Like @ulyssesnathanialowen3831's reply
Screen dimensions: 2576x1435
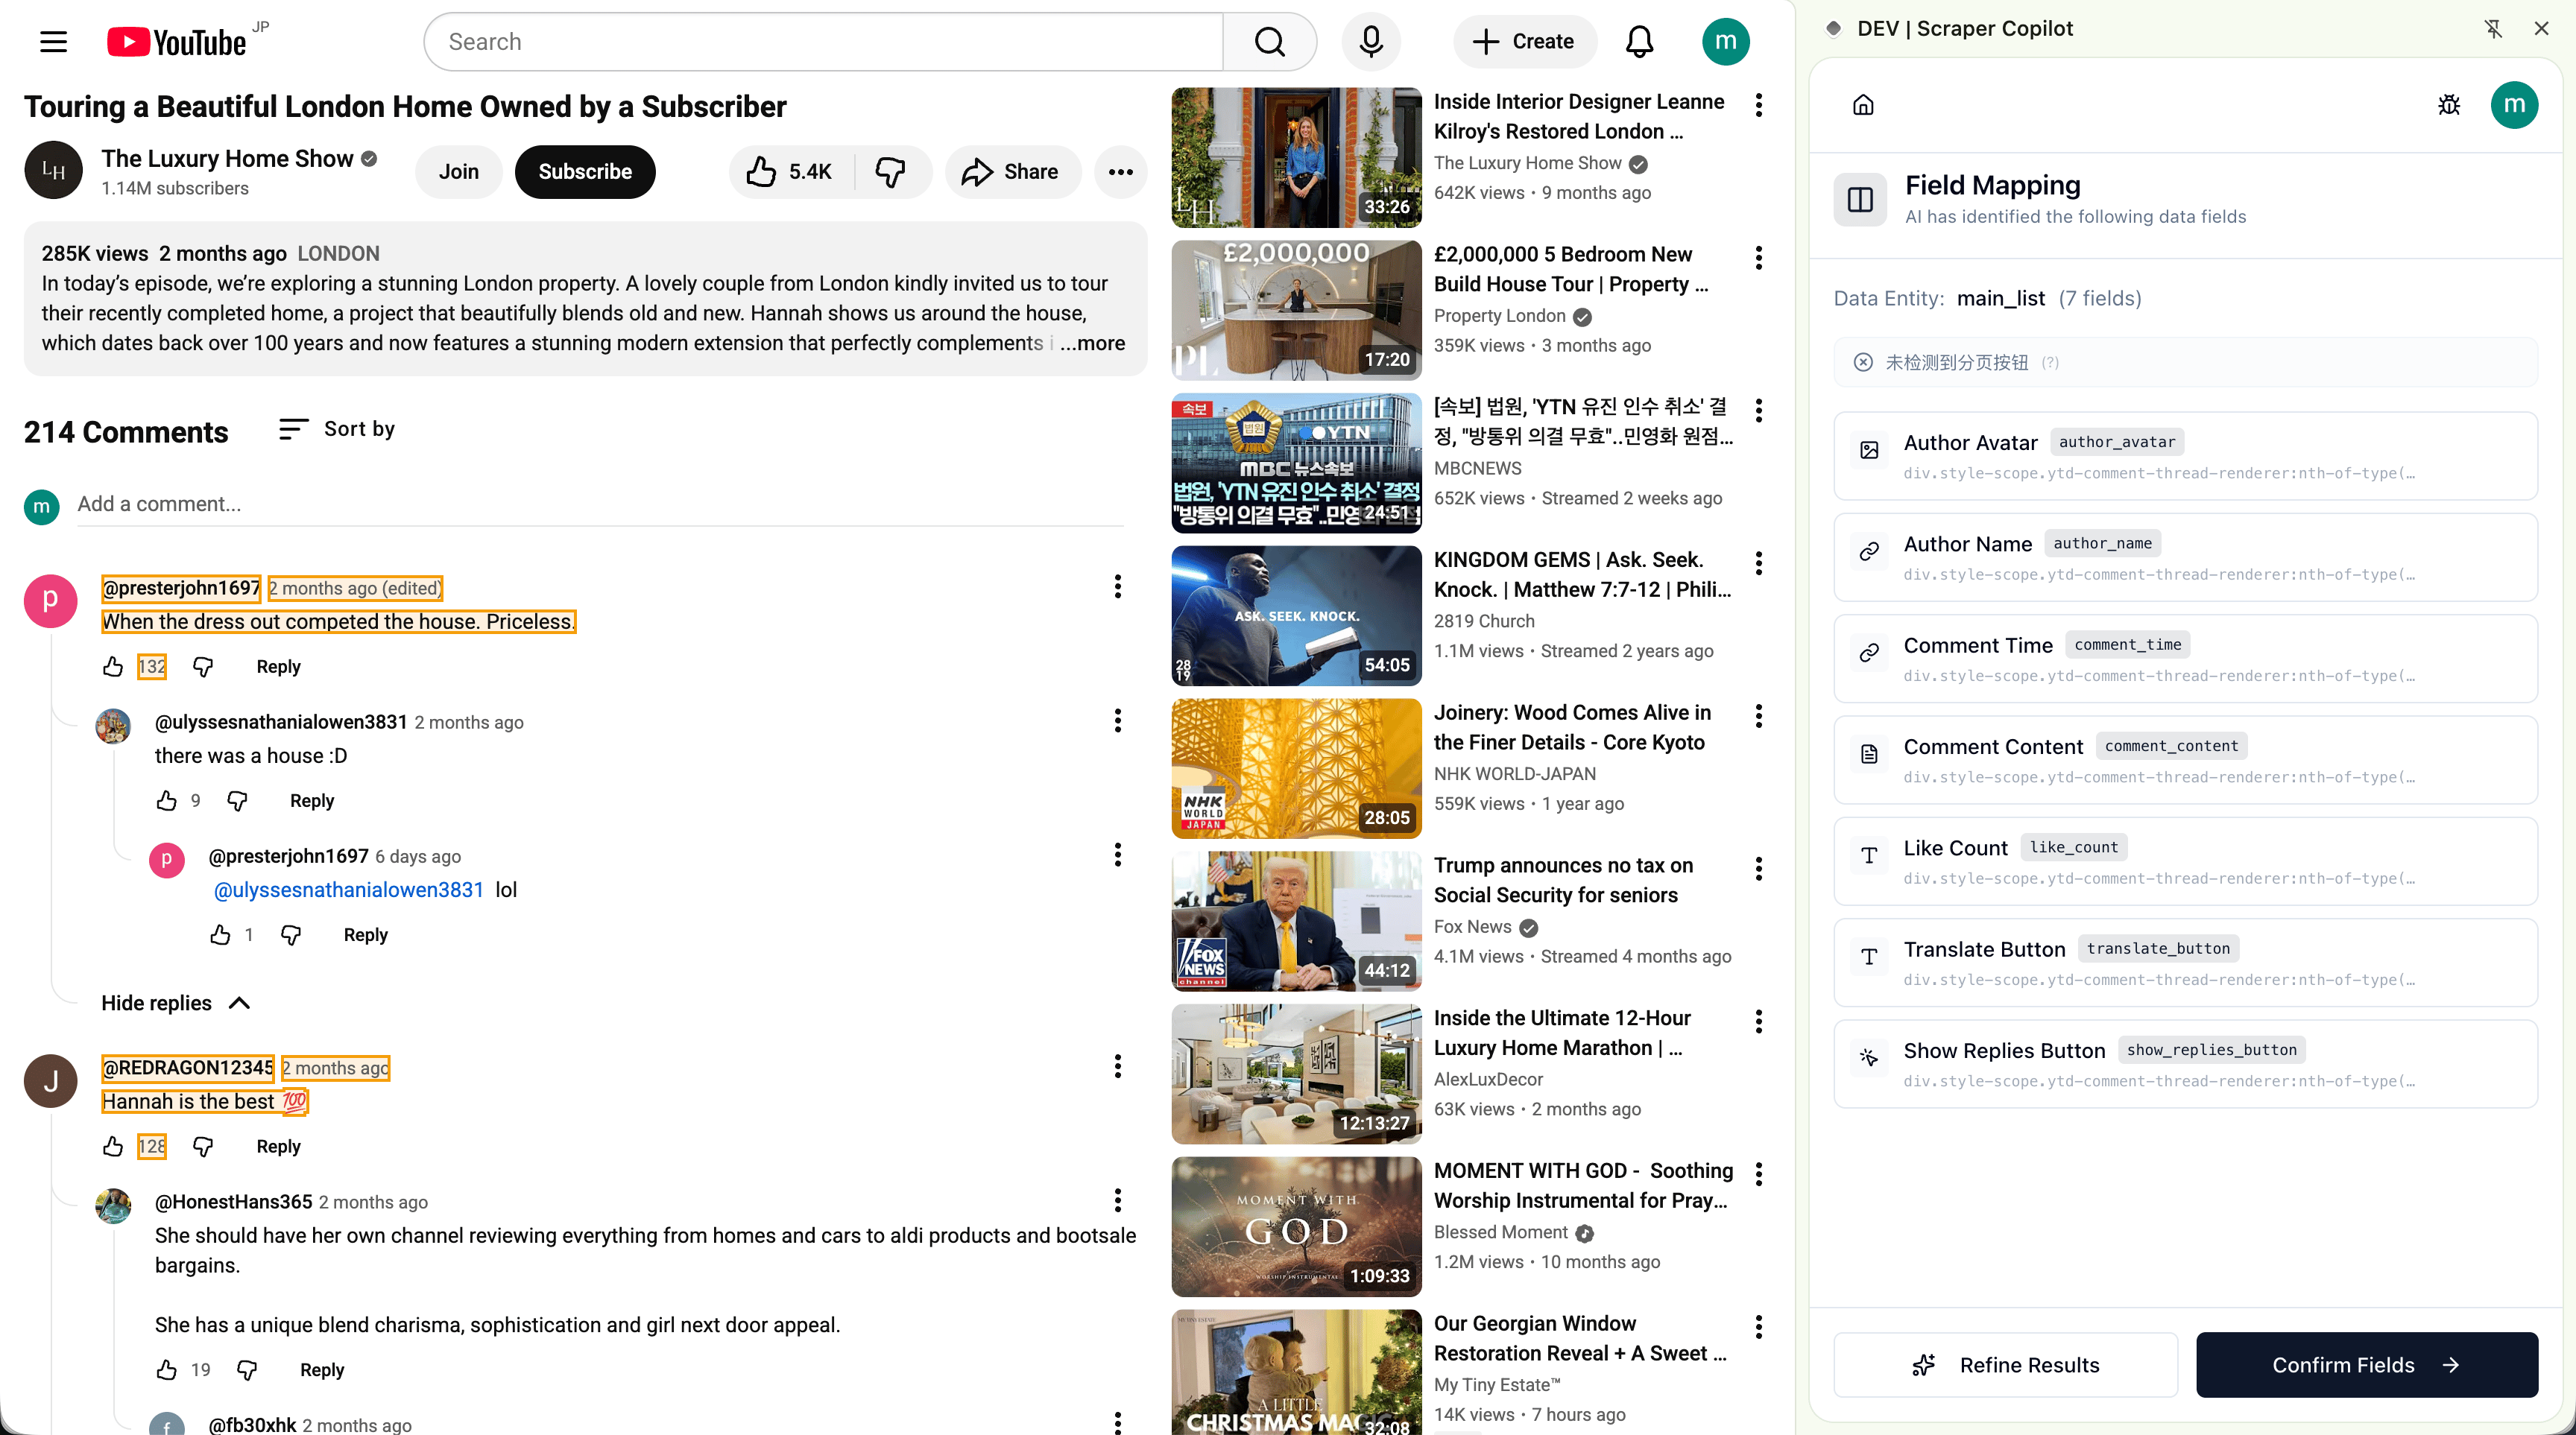click(168, 800)
